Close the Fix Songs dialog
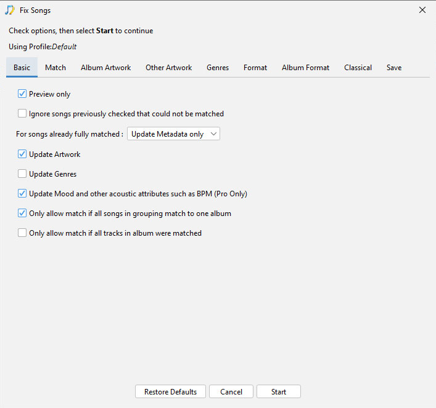 pyautogui.click(x=422, y=10)
